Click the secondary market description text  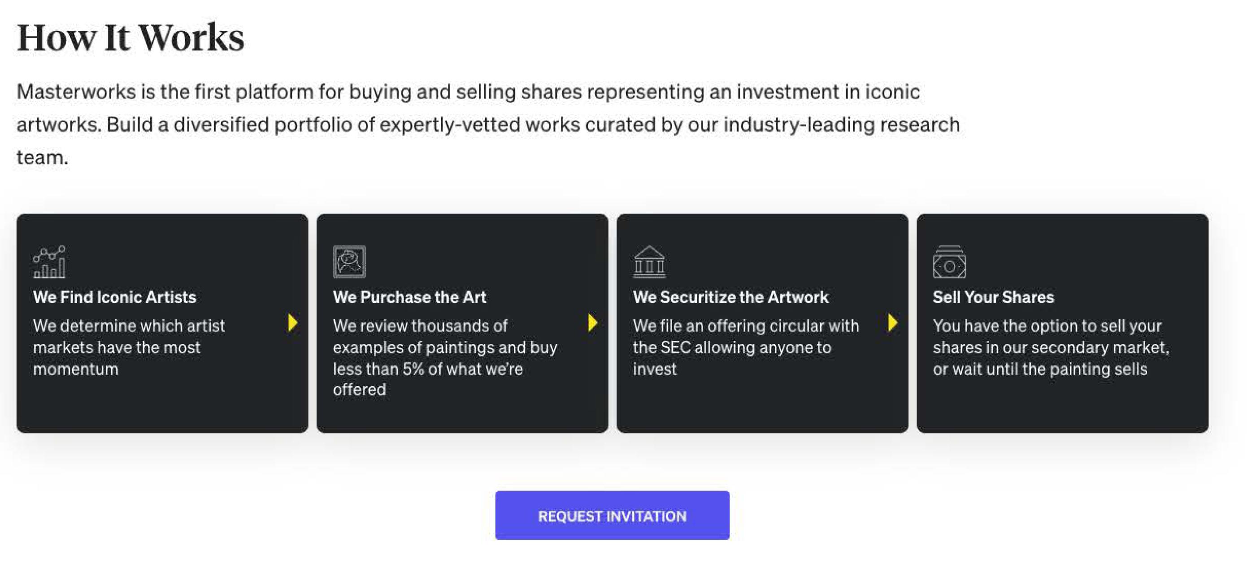(1051, 347)
